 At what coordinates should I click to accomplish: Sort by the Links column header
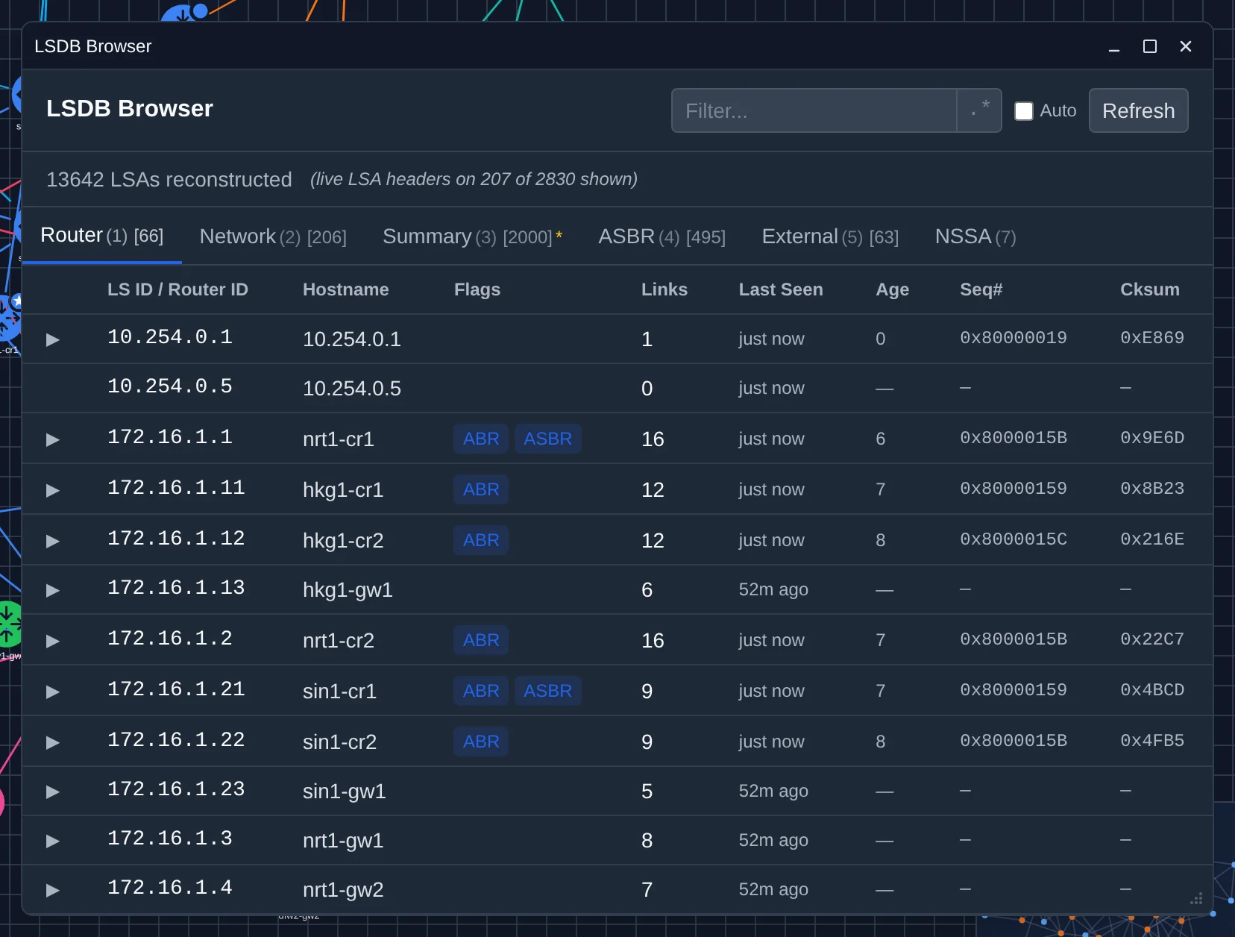pyautogui.click(x=664, y=289)
